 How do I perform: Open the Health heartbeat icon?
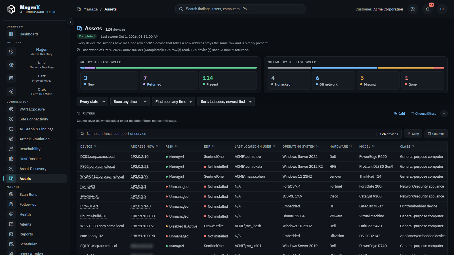(11, 214)
